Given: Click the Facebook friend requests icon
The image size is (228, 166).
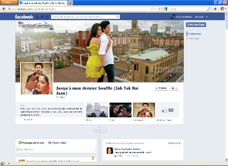Looking at the screenshot, I should [37, 17].
